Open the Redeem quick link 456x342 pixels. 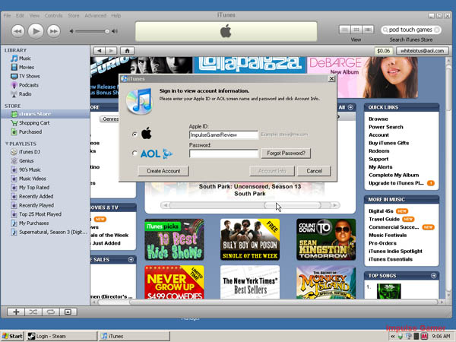pos(379,151)
